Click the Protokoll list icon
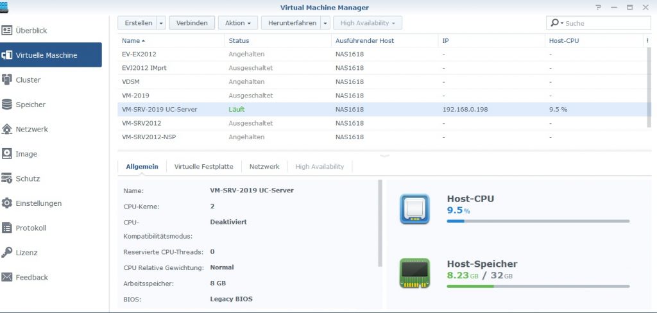 [x=6, y=228]
